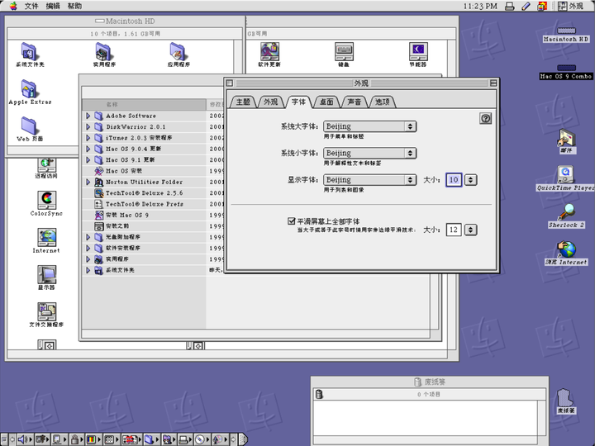Expand the Adobe Software folder triangle
Image resolution: width=595 pixels, height=446 pixels.
point(88,116)
